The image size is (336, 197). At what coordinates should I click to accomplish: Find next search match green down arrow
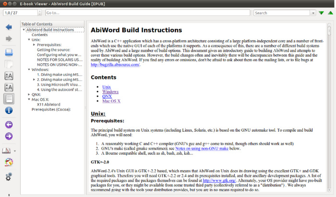(322, 13)
